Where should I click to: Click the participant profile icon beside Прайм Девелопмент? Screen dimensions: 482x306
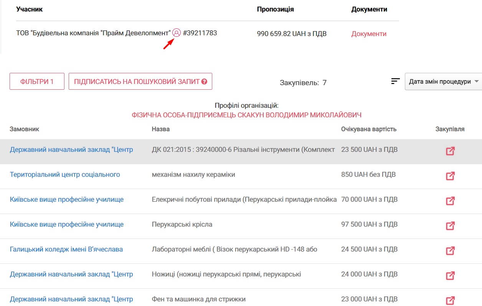[x=176, y=33]
